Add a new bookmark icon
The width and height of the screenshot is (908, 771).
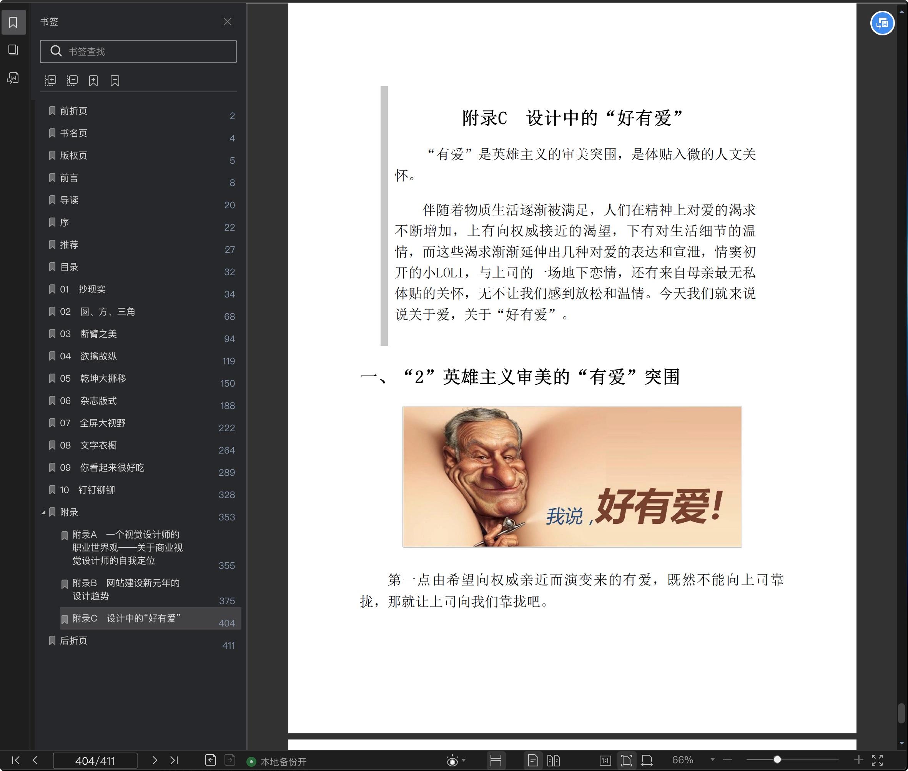pyautogui.click(x=93, y=80)
